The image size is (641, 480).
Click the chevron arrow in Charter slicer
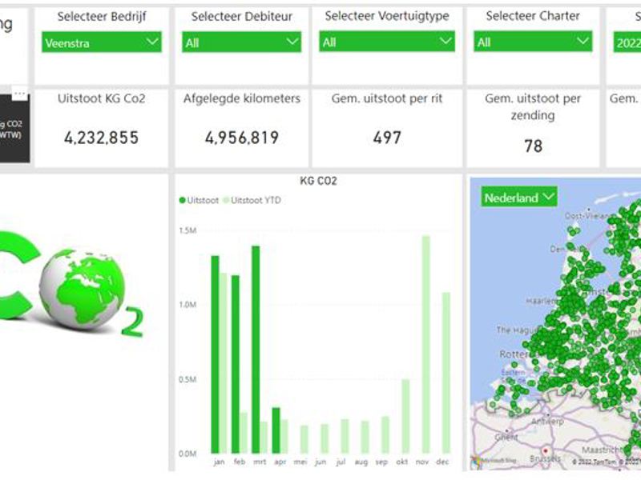[583, 42]
